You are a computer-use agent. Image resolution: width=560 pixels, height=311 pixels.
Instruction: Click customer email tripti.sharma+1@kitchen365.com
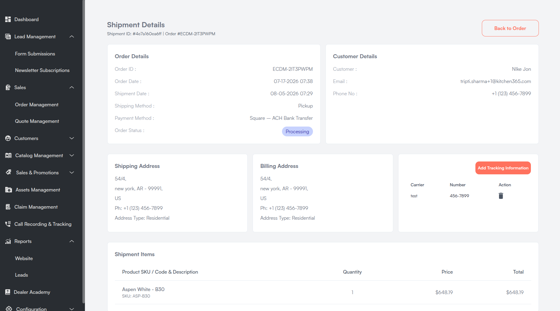(x=496, y=81)
